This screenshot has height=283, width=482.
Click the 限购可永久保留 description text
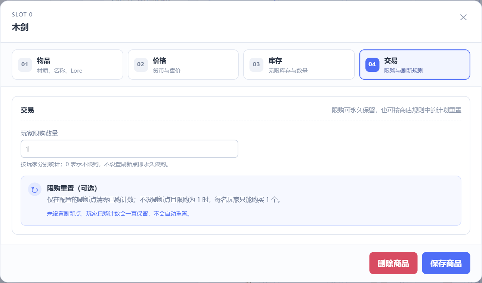coord(396,110)
